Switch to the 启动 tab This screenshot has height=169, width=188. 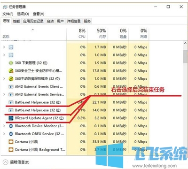50,21
